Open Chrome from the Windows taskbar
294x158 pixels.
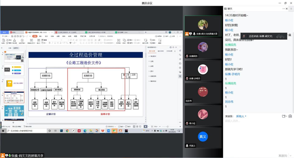(x=67, y=131)
